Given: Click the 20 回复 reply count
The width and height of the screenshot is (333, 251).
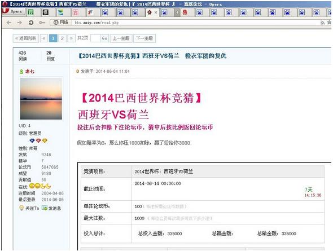Looking at the screenshot, I should click(50, 56).
